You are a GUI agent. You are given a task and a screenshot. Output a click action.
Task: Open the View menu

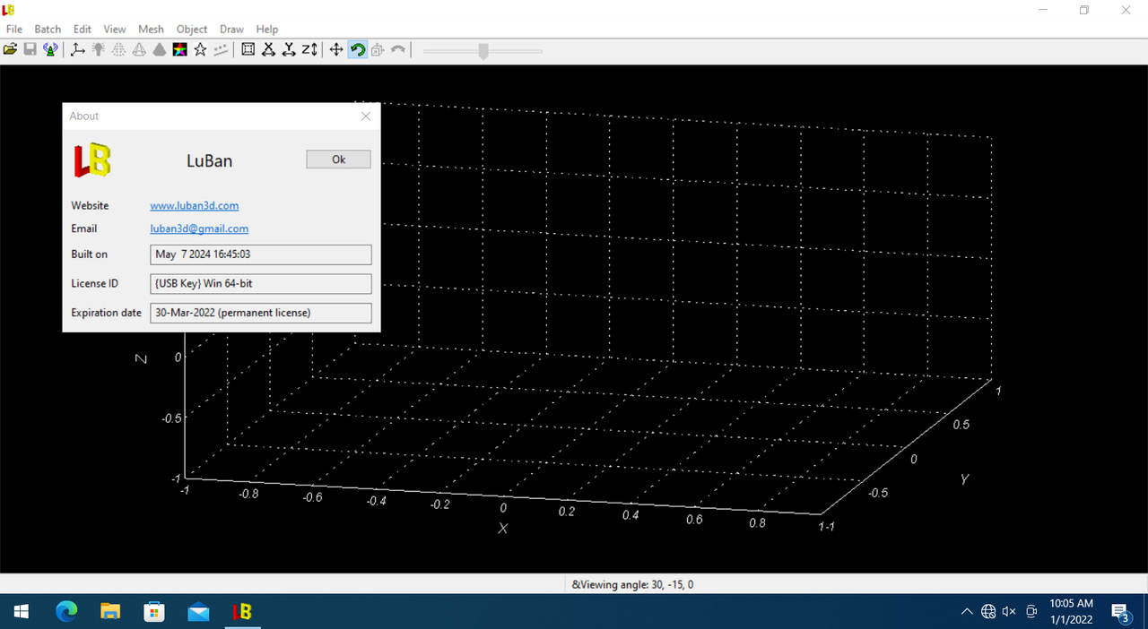[x=115, y=29]
